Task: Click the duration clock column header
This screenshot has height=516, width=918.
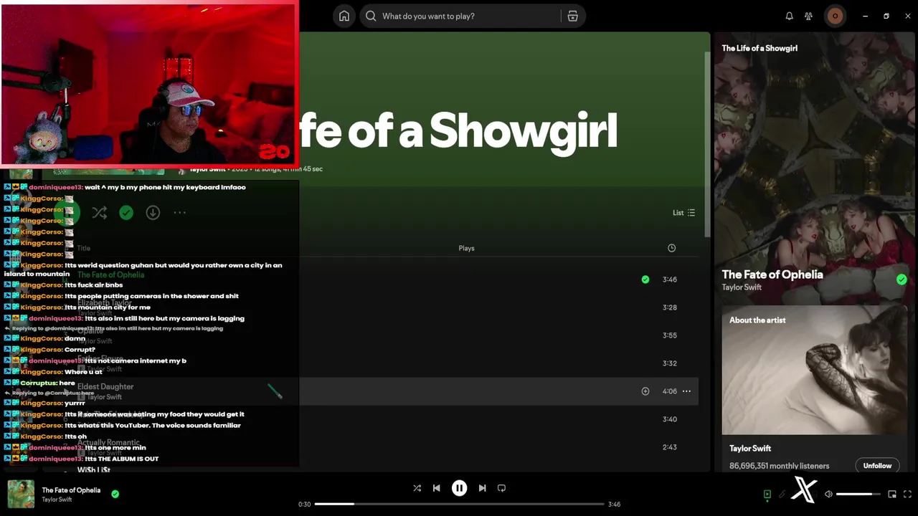Action: pyautogui.click(x=671, y=248)
